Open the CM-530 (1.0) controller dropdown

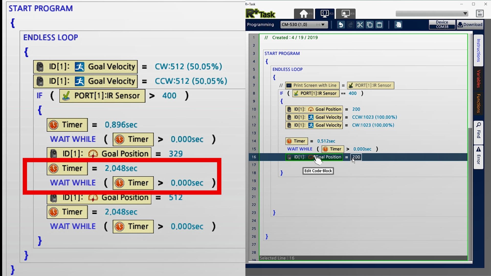click(304, 25)
